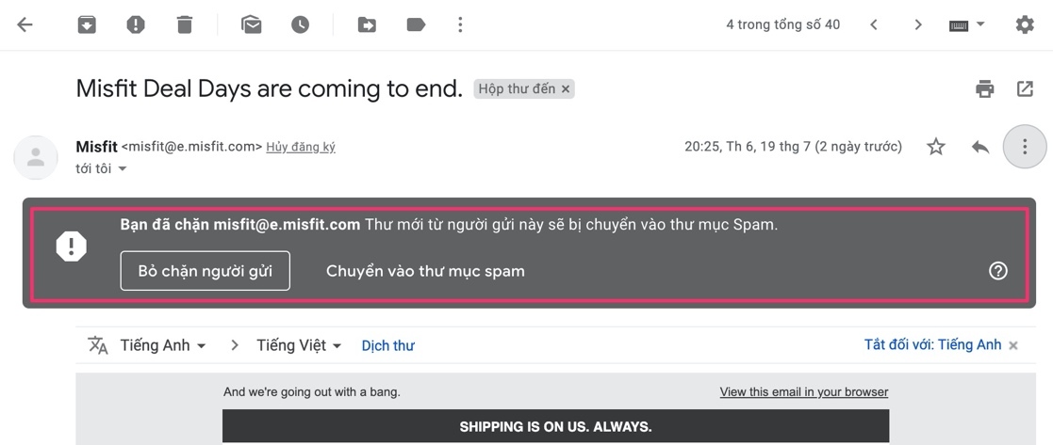This screenshot has width=1053, height=445.
Task: Click the 'Hủy đăng ký' unsubscribe link
Action: point(301,147)
